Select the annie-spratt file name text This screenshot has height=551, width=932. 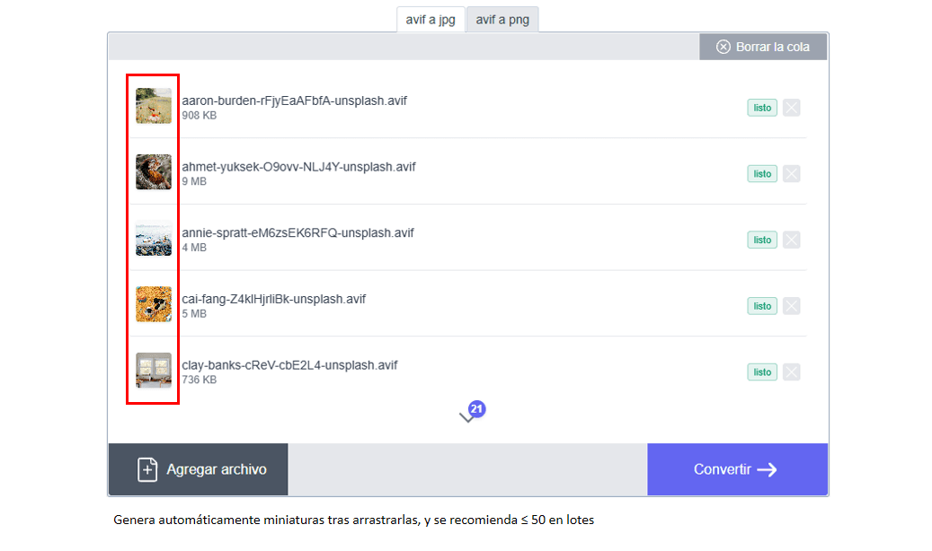click(x=297, y=232)
